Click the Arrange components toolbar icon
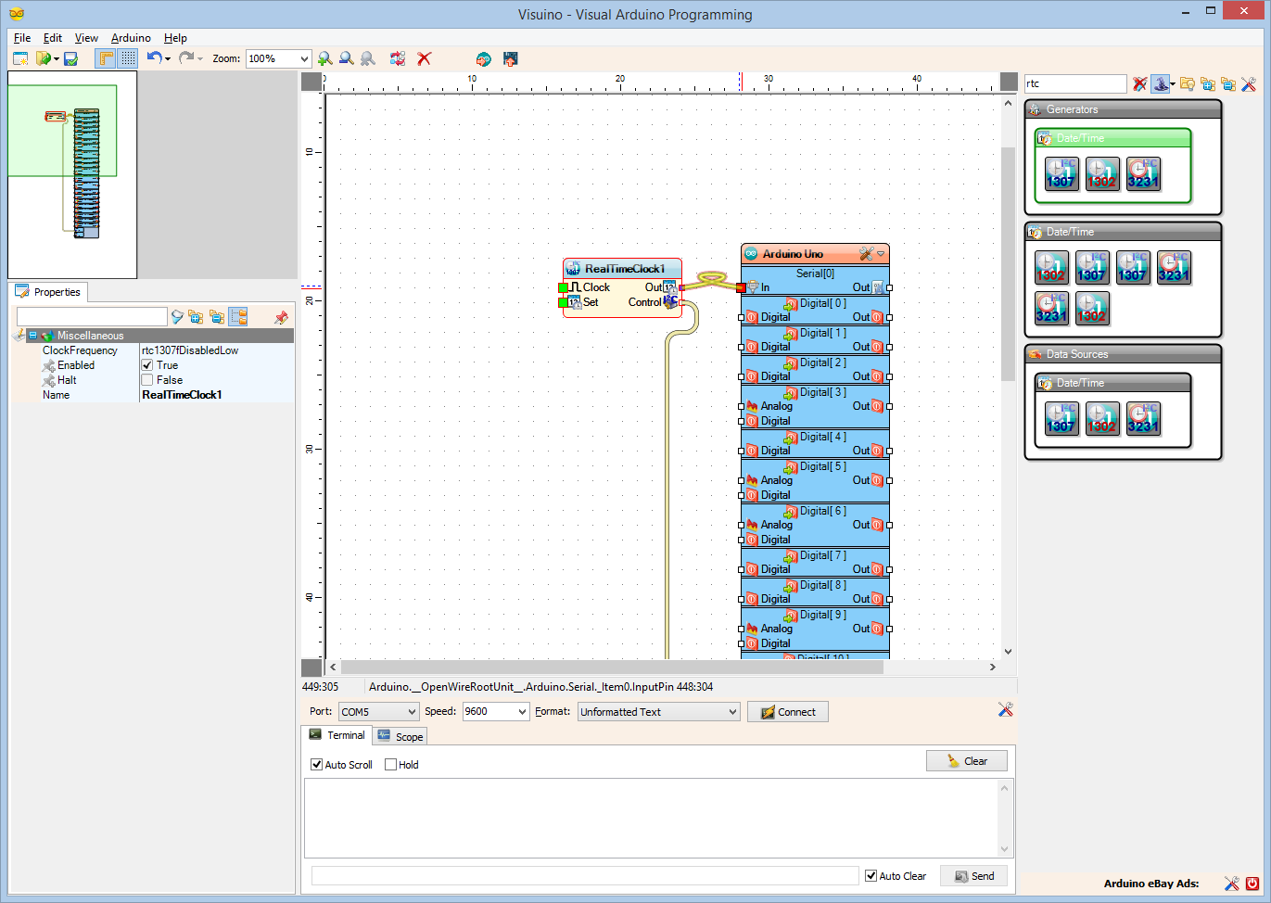This screenshot has height=903, width=1271. (x=398, y=58)
